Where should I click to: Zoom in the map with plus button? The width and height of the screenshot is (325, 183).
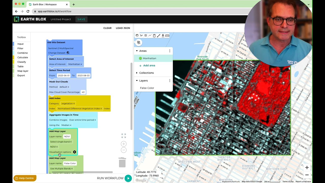[307, 167]
